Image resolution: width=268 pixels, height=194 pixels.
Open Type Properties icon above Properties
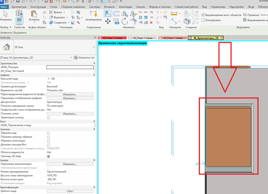point(19,13)
